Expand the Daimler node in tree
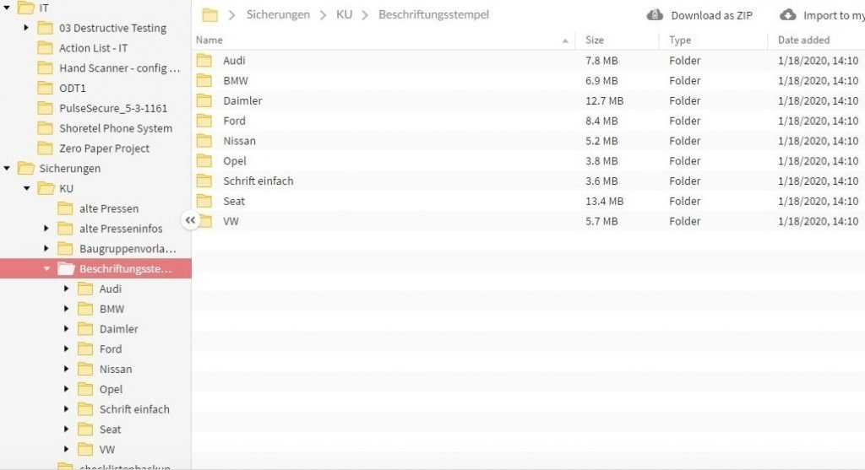The image size is (865, 470). point(66,328)
